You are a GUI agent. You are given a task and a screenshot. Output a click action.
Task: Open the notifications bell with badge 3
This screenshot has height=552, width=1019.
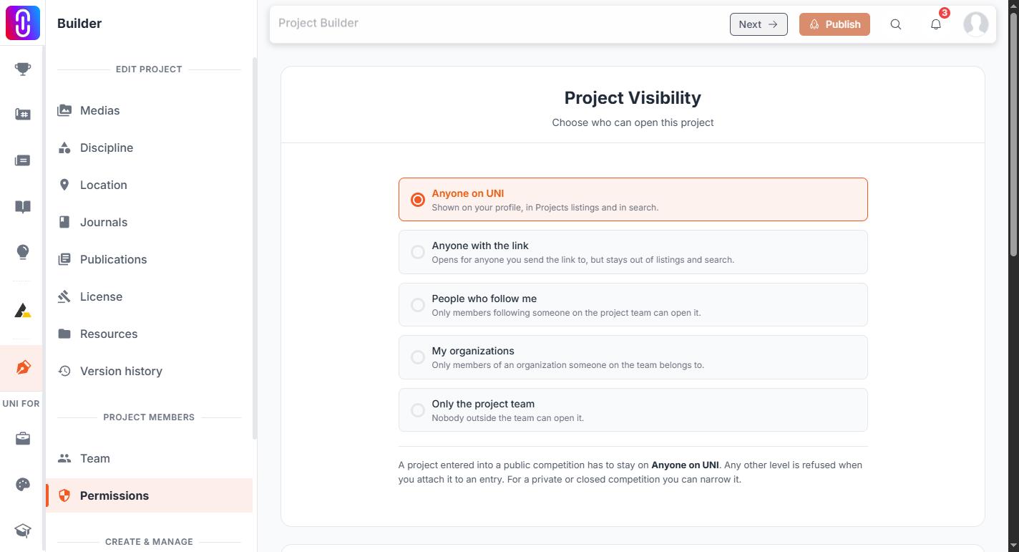(x=936, y=24)
